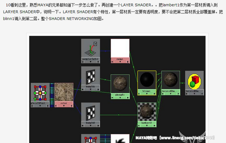Image resolution: width=226 pixels, height=143 pixels.
Task: Click the color node output connections arrow
Action: tap(72, 106)
